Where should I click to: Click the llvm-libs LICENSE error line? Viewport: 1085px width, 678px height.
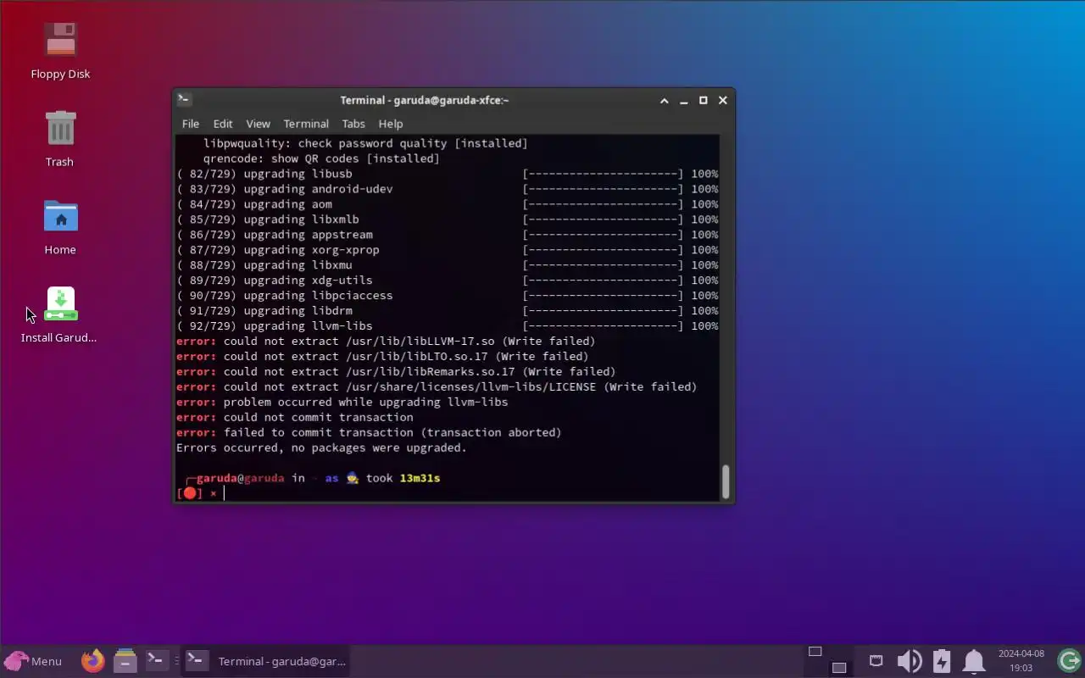pyautogui.click(x=437, y=387)
